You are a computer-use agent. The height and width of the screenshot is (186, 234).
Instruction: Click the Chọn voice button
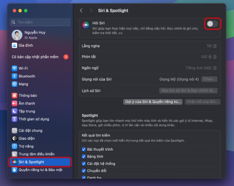click(209, 79)
